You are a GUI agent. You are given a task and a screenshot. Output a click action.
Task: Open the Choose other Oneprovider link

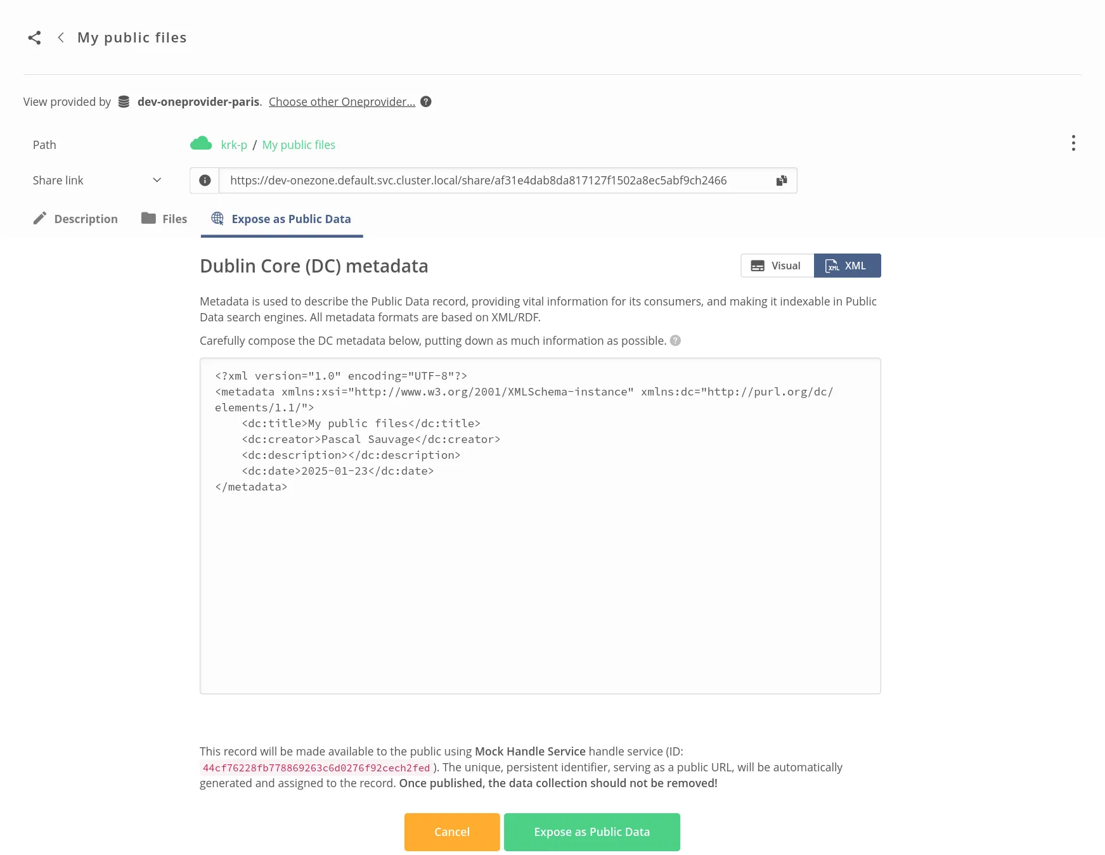[342, 101]
